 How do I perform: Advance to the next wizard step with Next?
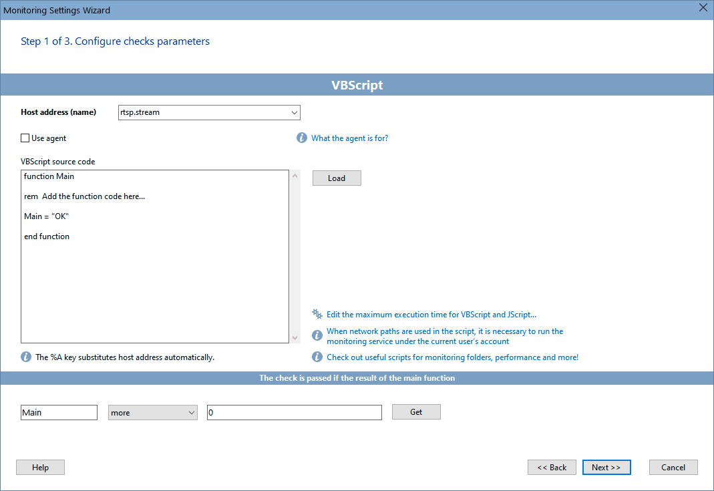606,467
